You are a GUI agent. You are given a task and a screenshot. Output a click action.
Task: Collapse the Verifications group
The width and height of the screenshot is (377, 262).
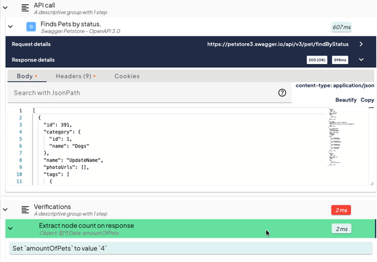pos(6,210)
